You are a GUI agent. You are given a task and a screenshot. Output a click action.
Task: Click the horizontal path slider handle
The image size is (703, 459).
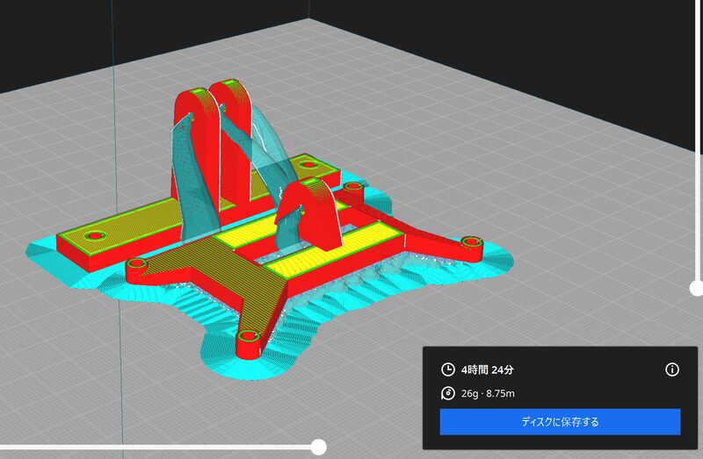click(319, 447)
